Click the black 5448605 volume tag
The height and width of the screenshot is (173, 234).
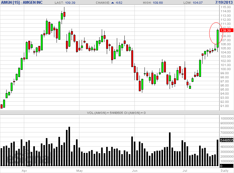[227, 140]
